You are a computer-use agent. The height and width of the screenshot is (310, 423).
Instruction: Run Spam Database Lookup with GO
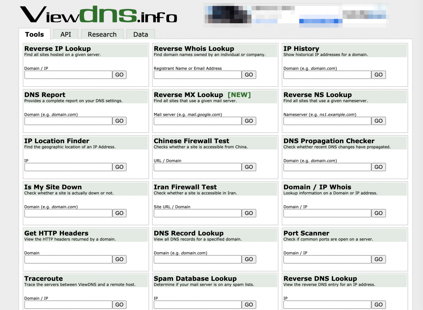point(249,304)
